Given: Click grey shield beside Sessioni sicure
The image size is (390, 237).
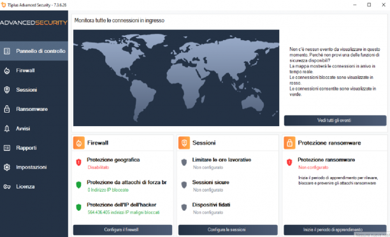Looking at the screenshot, I should click(184, 185).
